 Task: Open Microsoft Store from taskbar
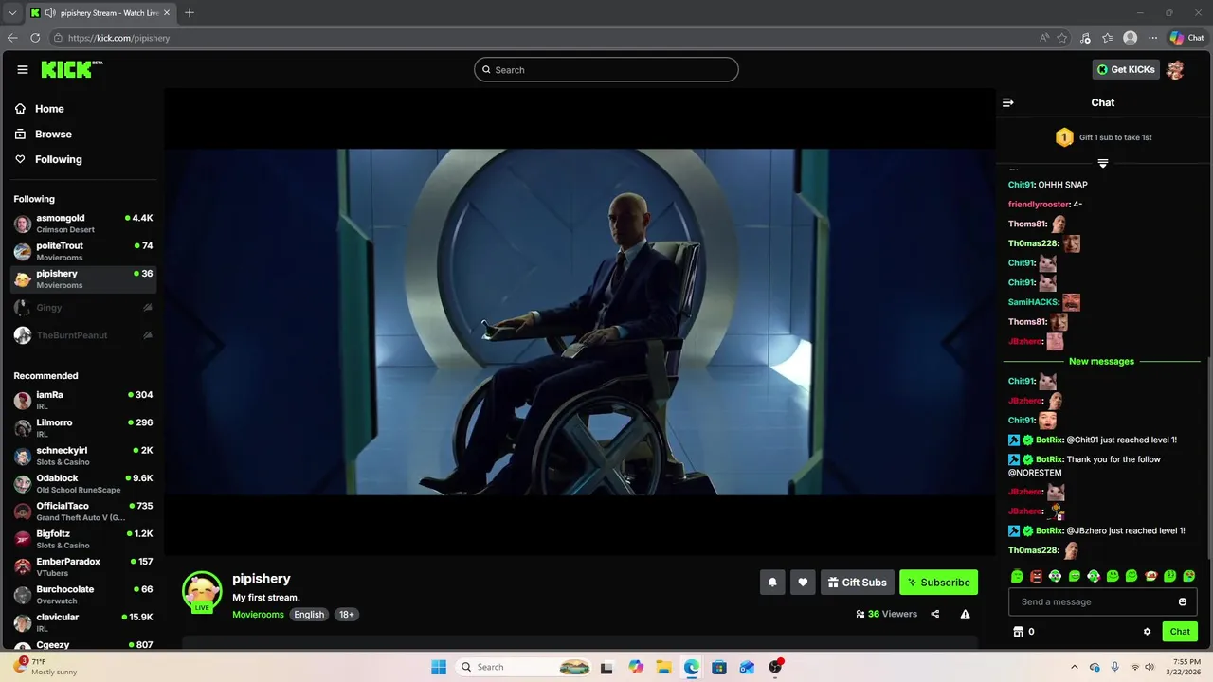[x=719, y=667]
